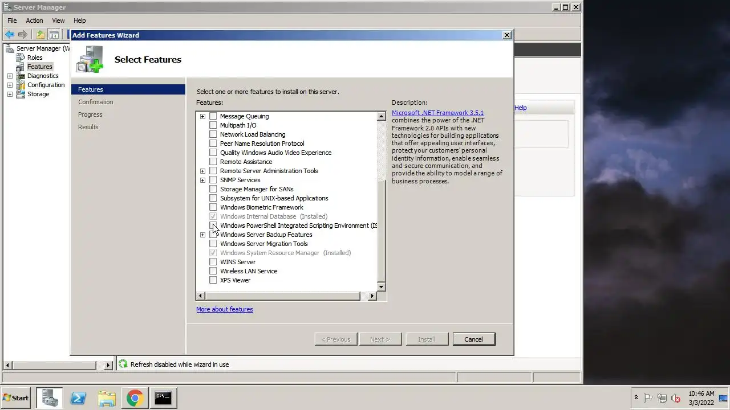The image size is (730, 410).
Task: Check the WINS Server feature
Action: coord(213,262)
